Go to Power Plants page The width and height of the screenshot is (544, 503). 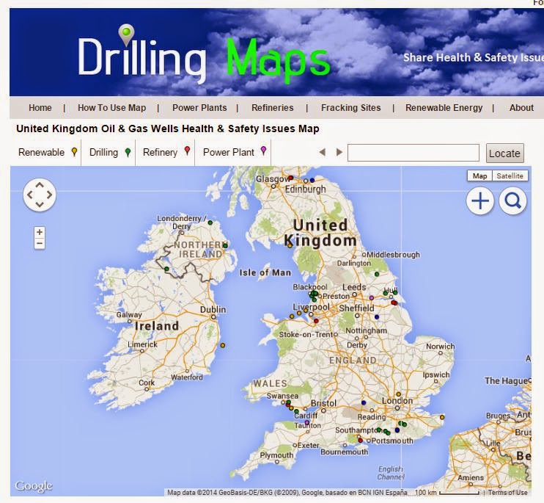click(199, 108)
